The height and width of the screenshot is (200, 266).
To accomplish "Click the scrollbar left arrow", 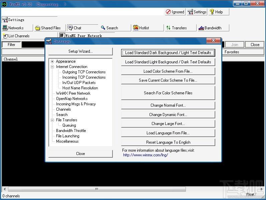I will 5,189.
